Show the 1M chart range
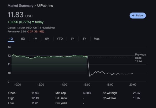This screenshot has height=108, width=156. click(x=35, y=39)
